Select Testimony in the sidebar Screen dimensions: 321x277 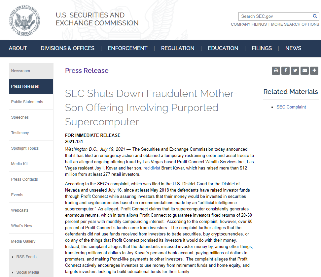tap(20, 133)
